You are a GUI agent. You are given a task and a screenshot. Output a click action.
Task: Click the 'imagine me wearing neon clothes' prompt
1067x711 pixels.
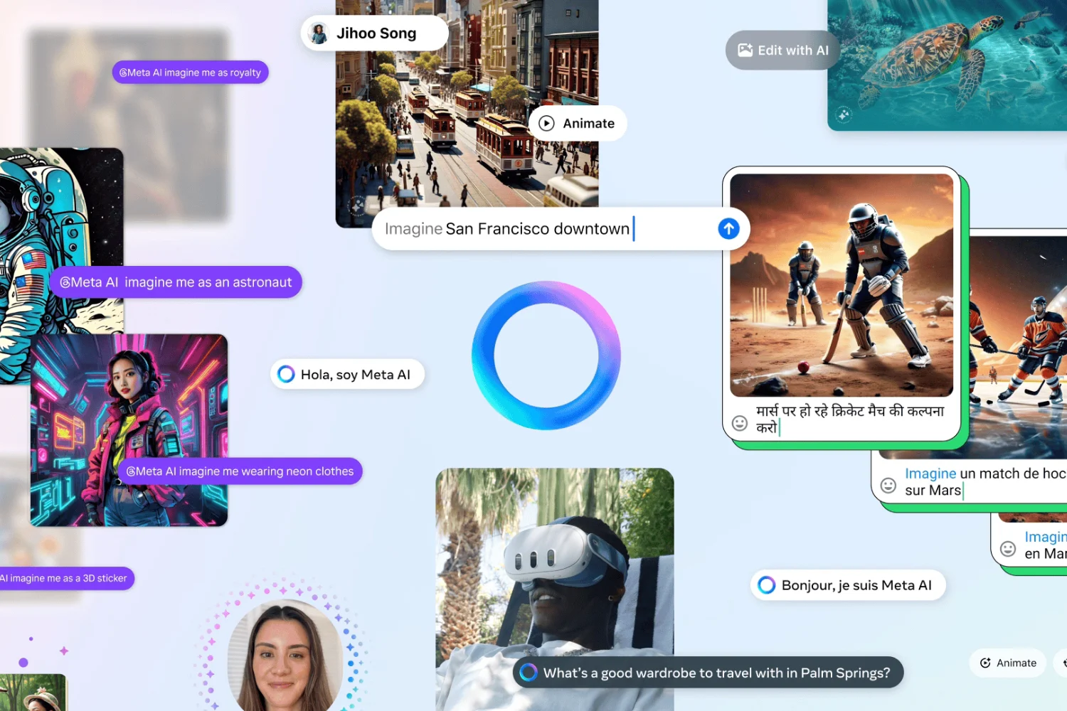[240, 471]
